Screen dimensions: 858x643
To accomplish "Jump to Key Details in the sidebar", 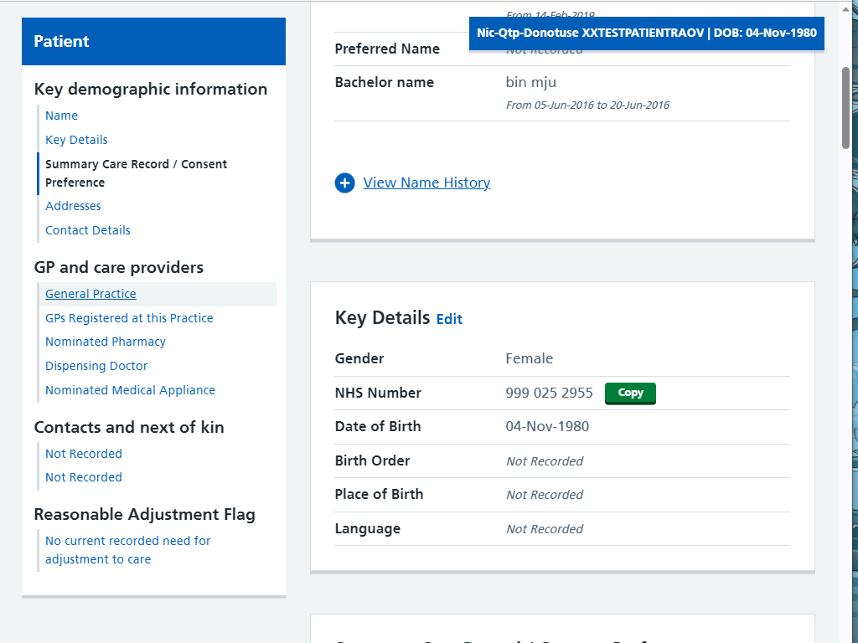I will (x=76, y=140).
